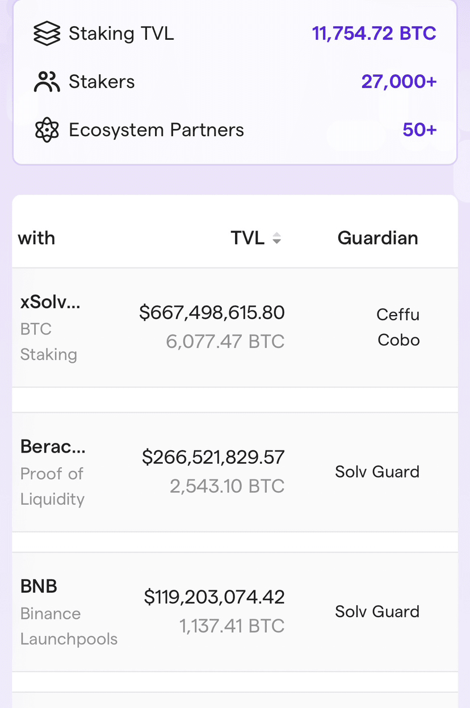
Task: Click the Guardian column header
Action: [x=378, y=238]
